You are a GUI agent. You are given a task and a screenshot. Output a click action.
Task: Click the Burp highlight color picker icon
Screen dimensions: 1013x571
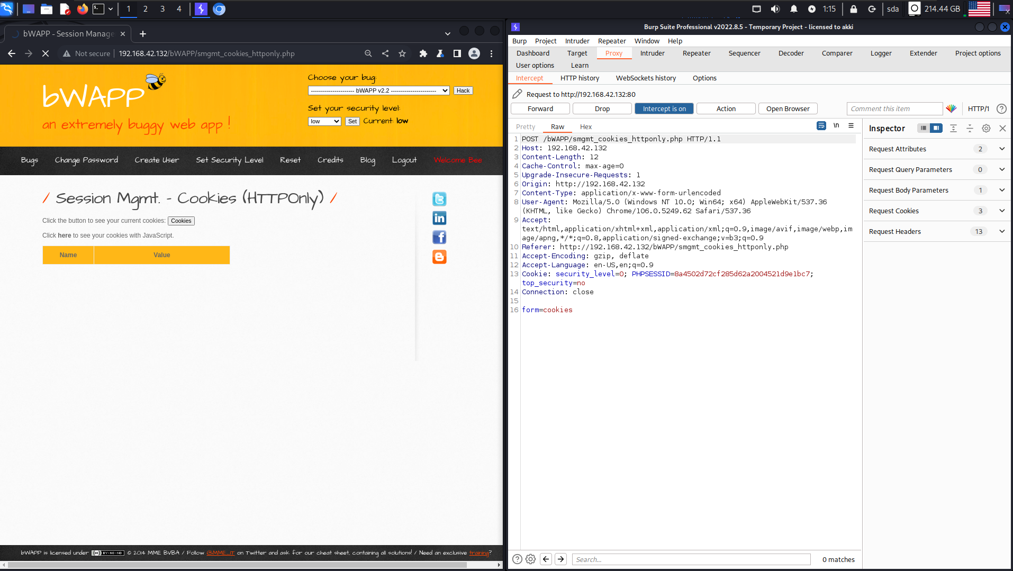pyautogui.click(x=951, y=108)
